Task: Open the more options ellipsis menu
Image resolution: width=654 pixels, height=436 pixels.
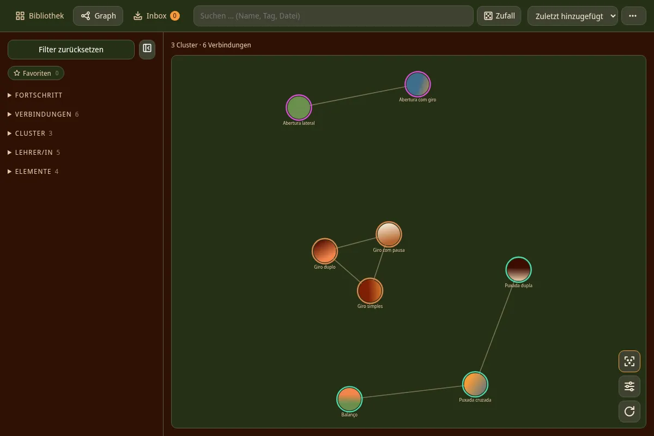Action: click(x=633, y=16)
